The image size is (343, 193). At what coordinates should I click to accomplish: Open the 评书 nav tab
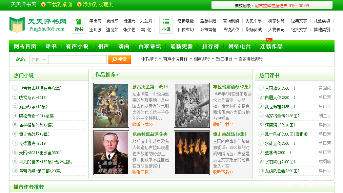point(51,46)
